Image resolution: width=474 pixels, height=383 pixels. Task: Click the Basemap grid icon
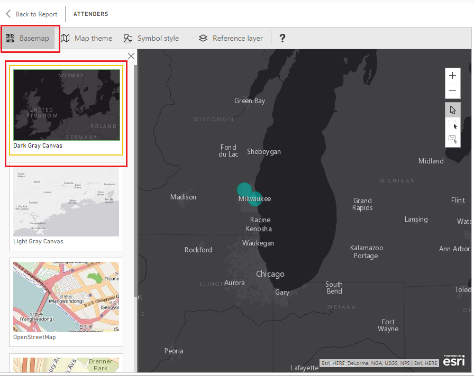click(x=10, y=38)
